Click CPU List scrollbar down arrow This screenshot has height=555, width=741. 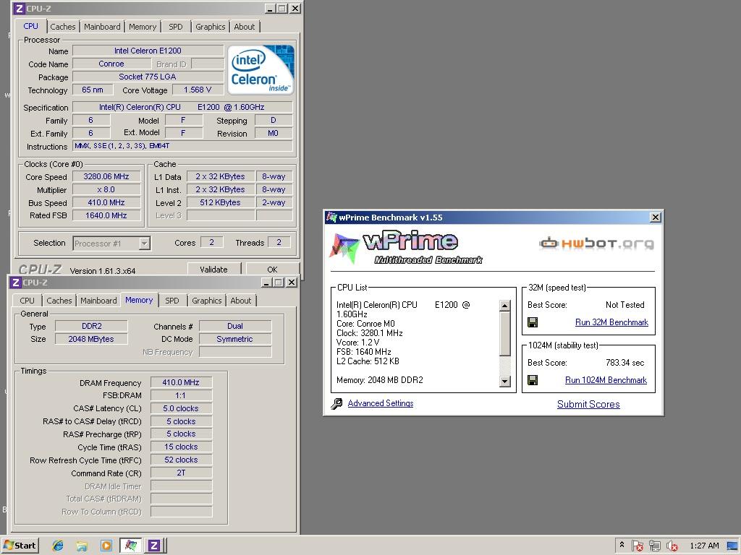click(504, 382)
